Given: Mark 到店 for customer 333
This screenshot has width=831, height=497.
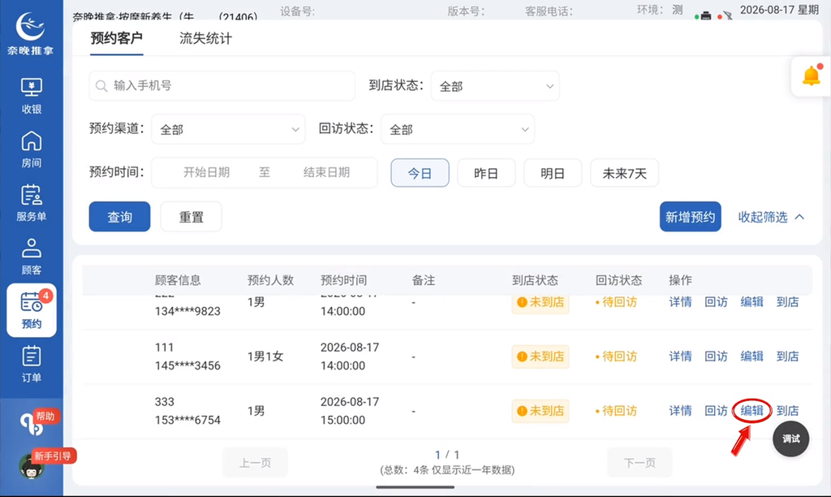Looking at the screenshot, I should (787, 411).
